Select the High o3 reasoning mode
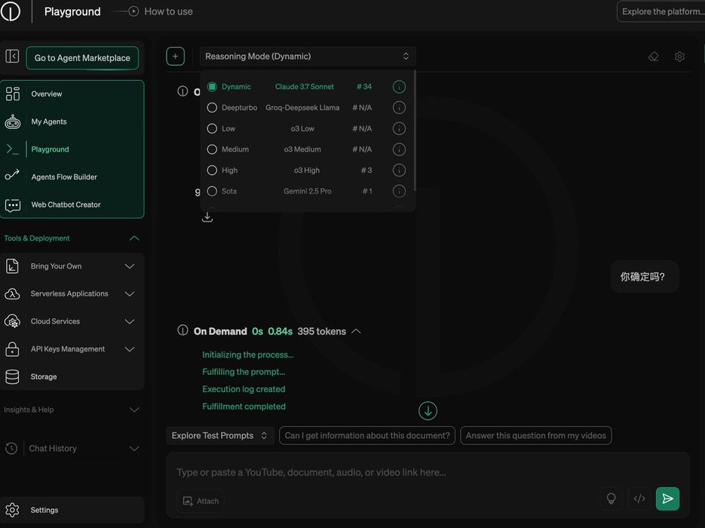This screenshot has height=528, width=705. [212, 170]
